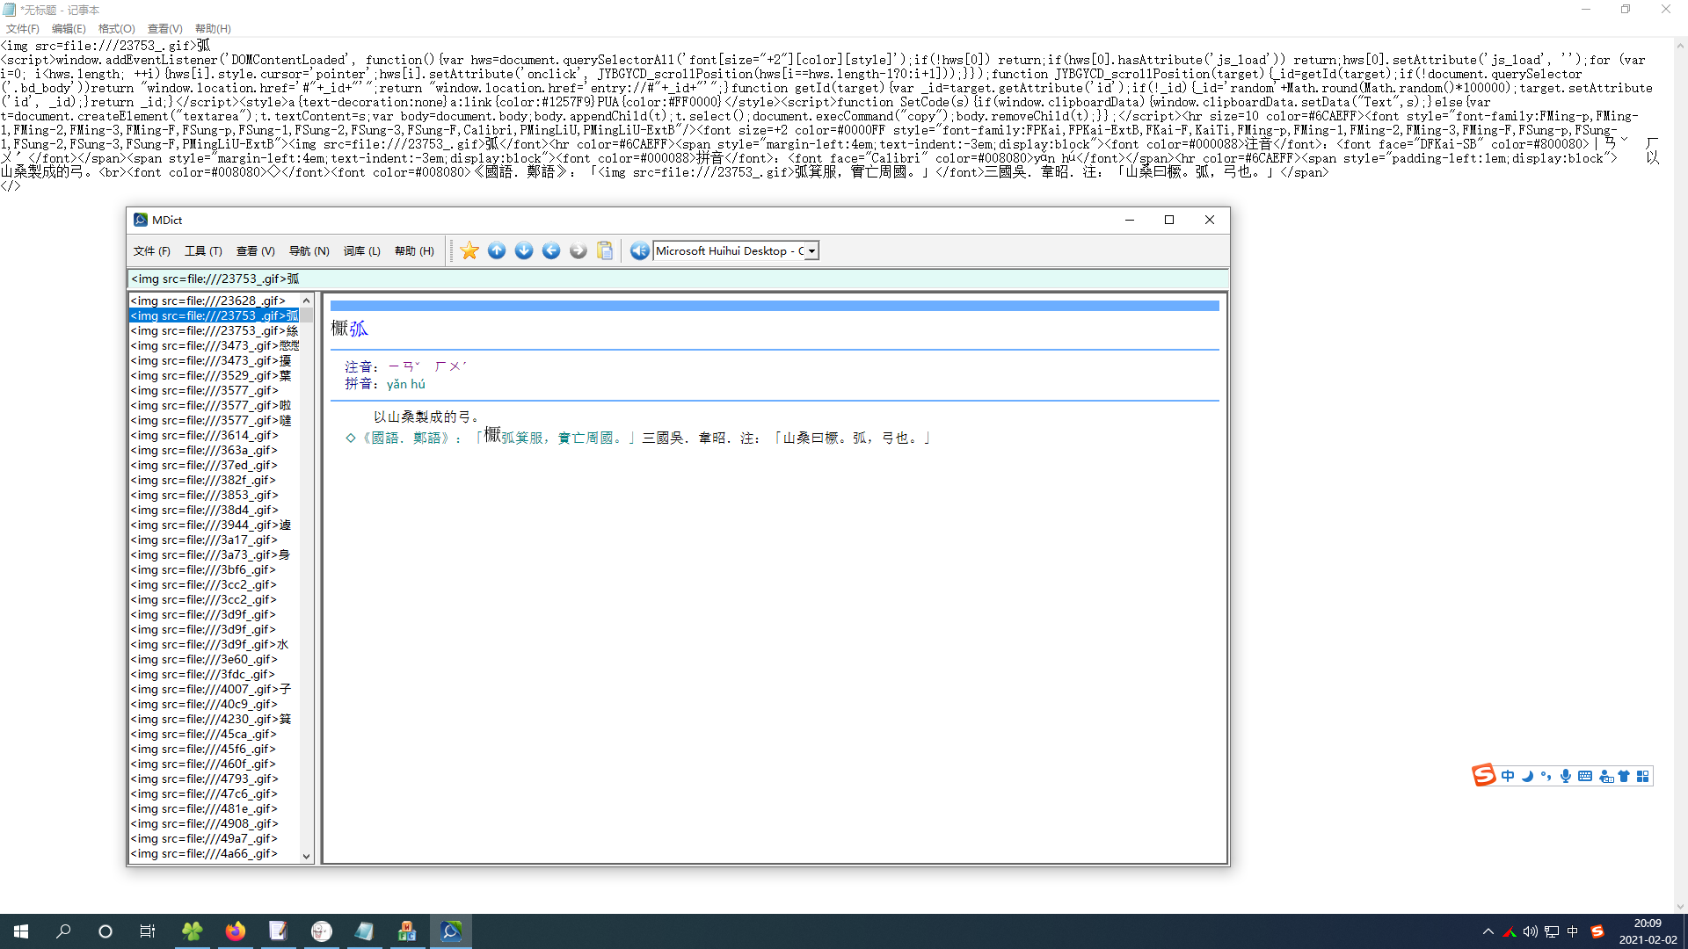
Task: Open MDict 文件 (F) menu
Action: 152,251
